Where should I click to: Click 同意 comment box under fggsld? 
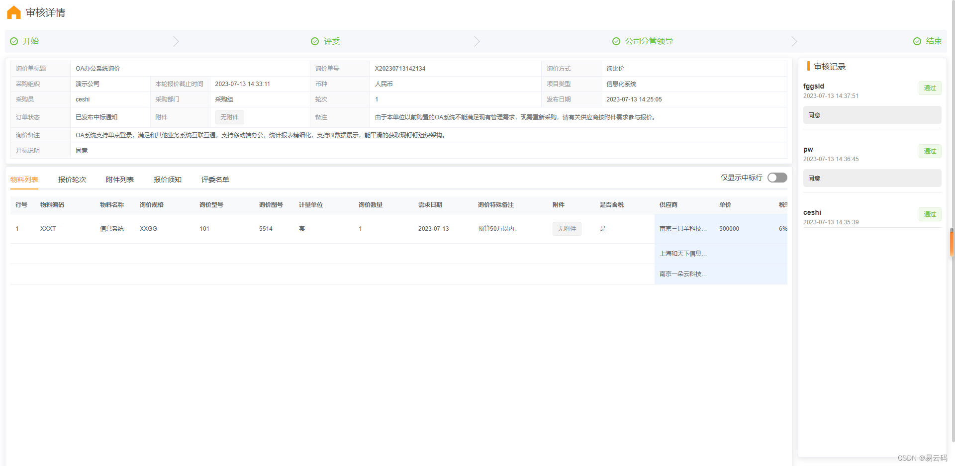(x=872, y=115)
